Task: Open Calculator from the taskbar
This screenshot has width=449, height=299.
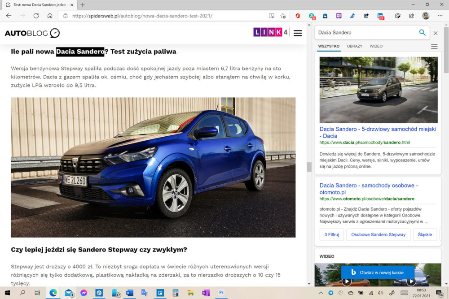Action: tap(175, 293)
